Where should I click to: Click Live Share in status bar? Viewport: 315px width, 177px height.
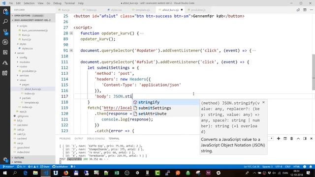click(45, 167)
